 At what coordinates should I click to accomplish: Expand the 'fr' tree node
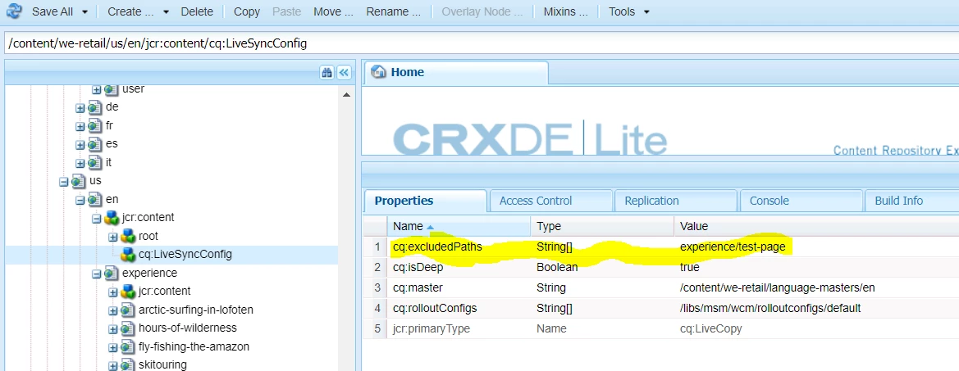pos(80,126)
